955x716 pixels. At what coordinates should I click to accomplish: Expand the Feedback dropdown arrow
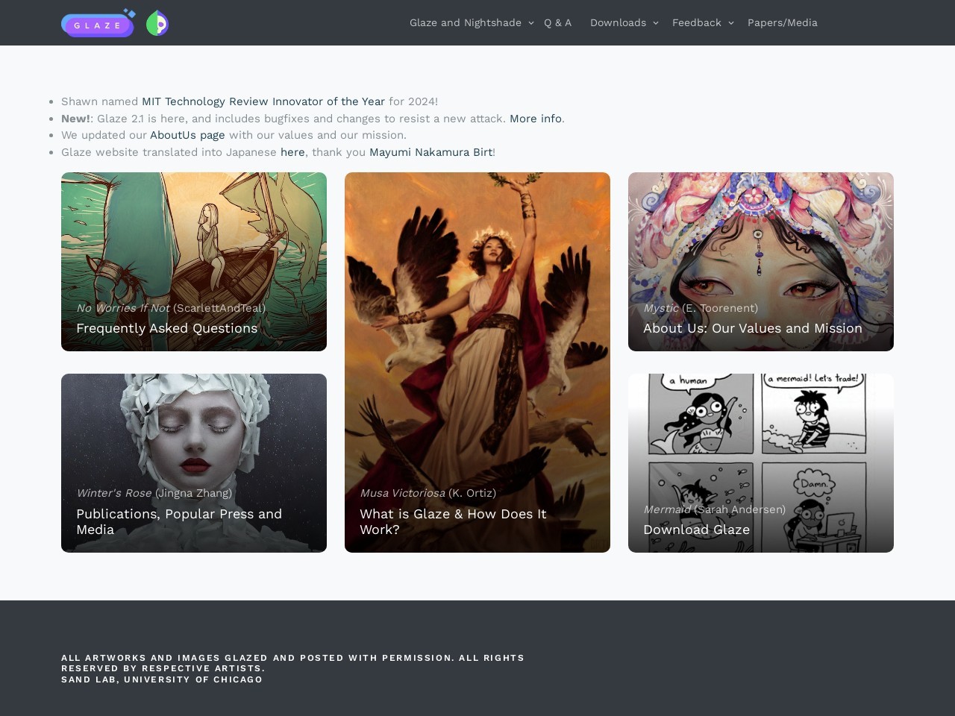731,23
